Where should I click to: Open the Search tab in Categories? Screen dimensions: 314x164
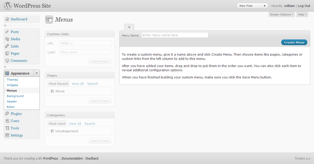90,124
